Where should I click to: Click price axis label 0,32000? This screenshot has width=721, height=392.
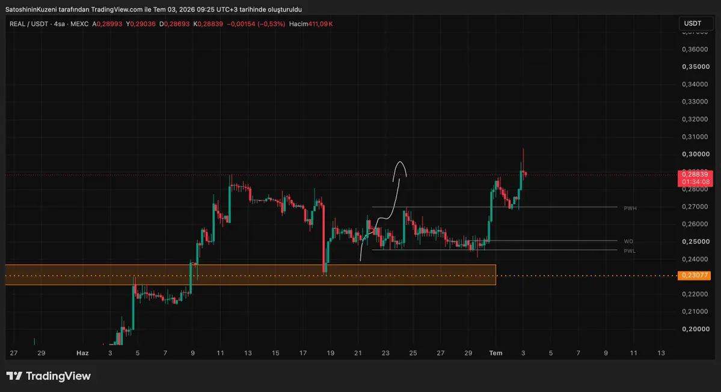(x=695, y=119)
